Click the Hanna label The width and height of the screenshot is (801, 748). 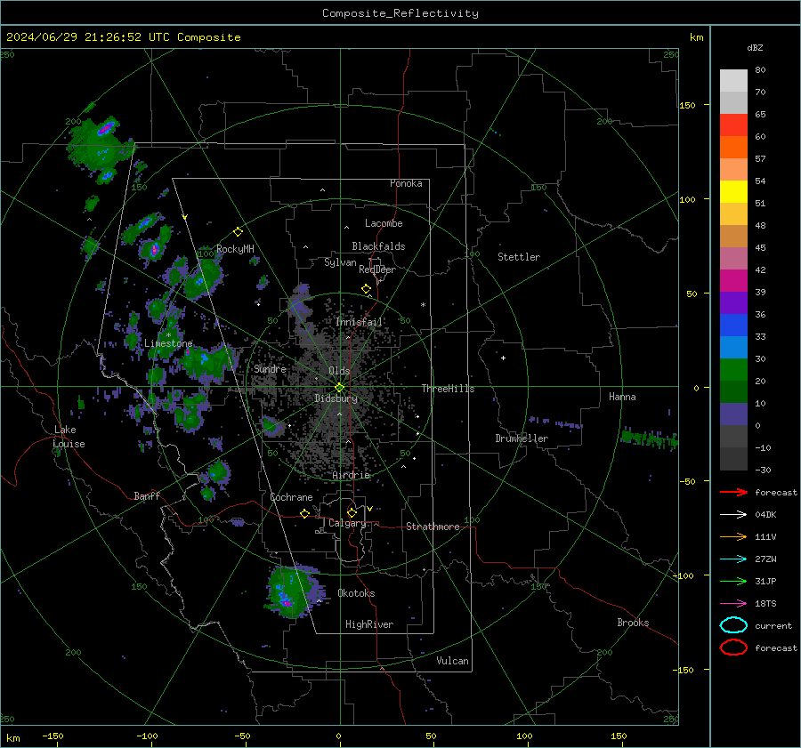pos(622,397)
